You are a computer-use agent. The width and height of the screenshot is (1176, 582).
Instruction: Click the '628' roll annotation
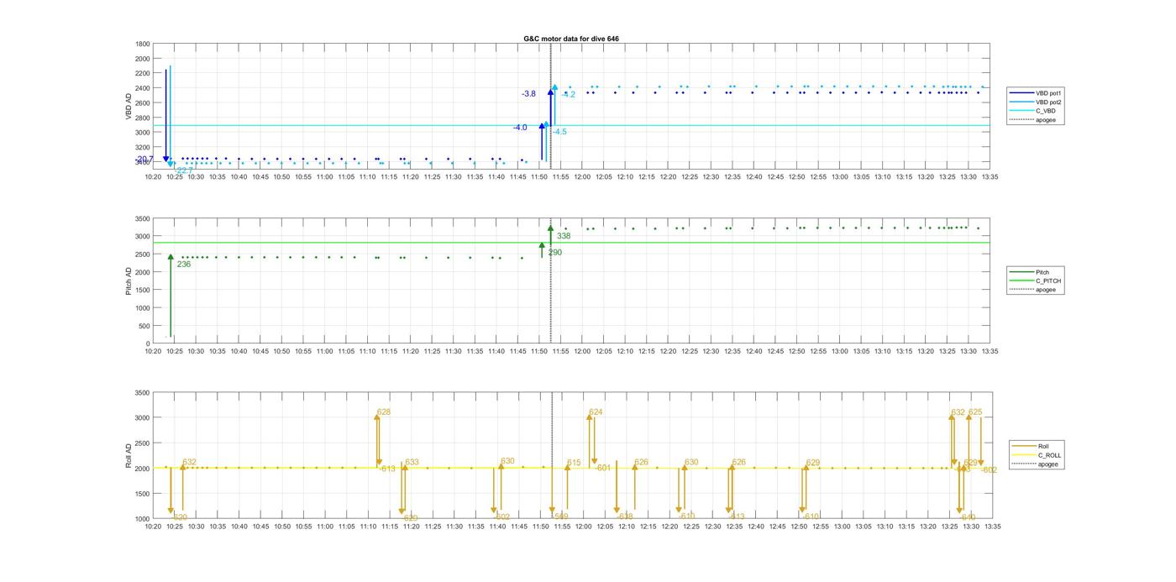click(x=384, y=412)
